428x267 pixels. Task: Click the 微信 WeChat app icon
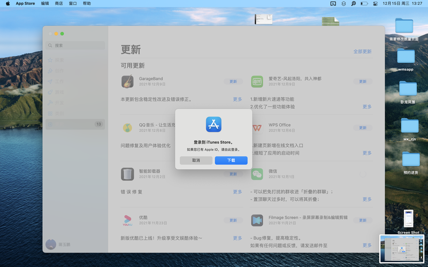tap(257, 174)
